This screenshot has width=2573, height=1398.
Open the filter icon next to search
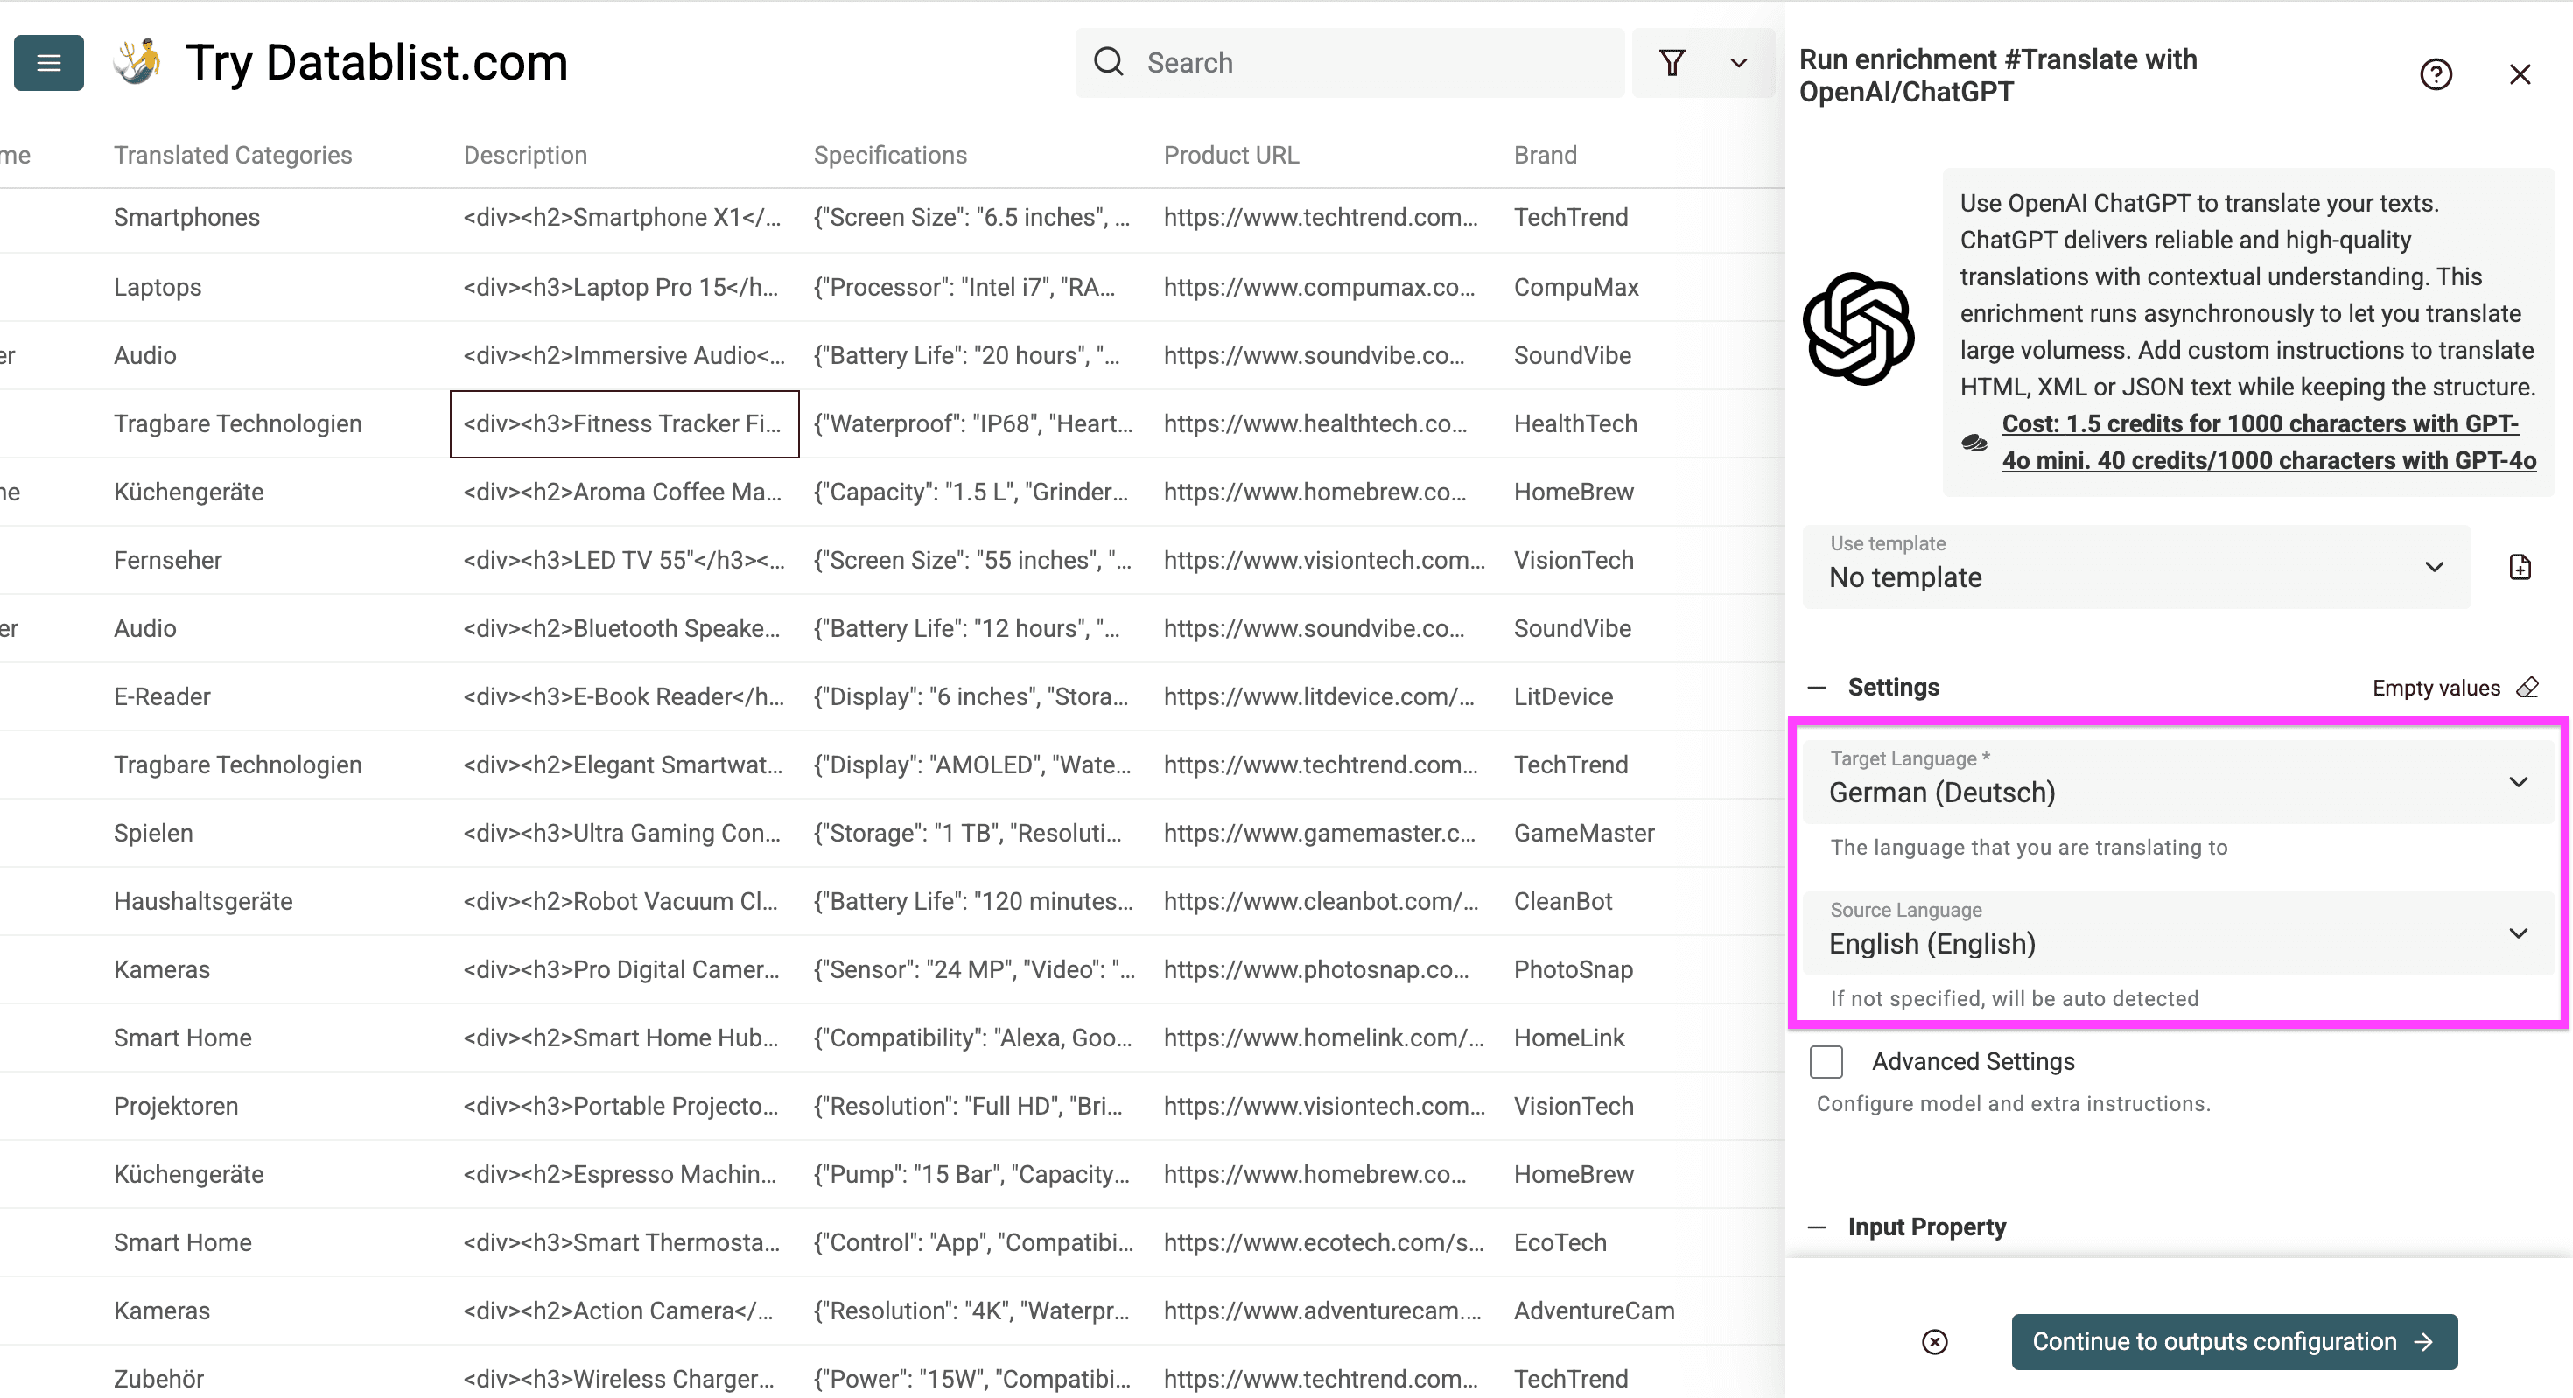coord(1673,62)
